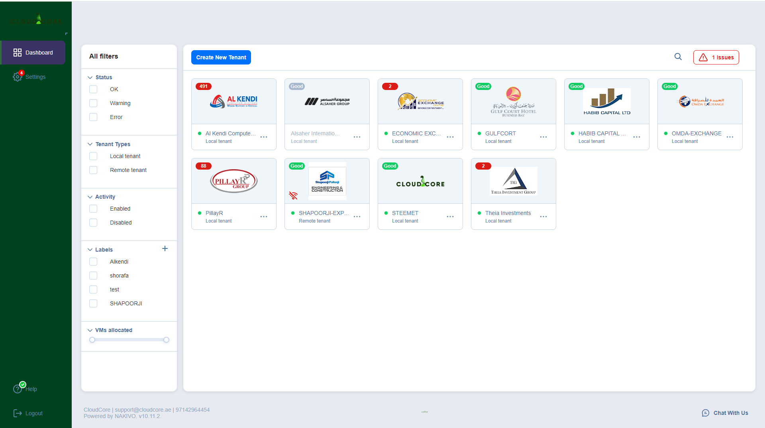Click the add label plus icon
Image resolution: width=765 pixels, height=428 pixels.
tap(165, 249)
